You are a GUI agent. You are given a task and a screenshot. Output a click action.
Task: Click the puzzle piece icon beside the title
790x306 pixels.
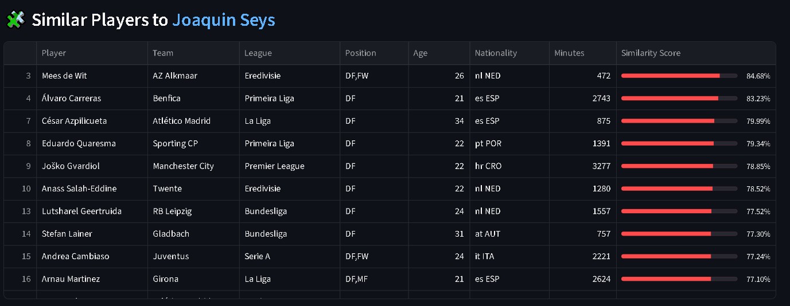(x=15, y=20)
